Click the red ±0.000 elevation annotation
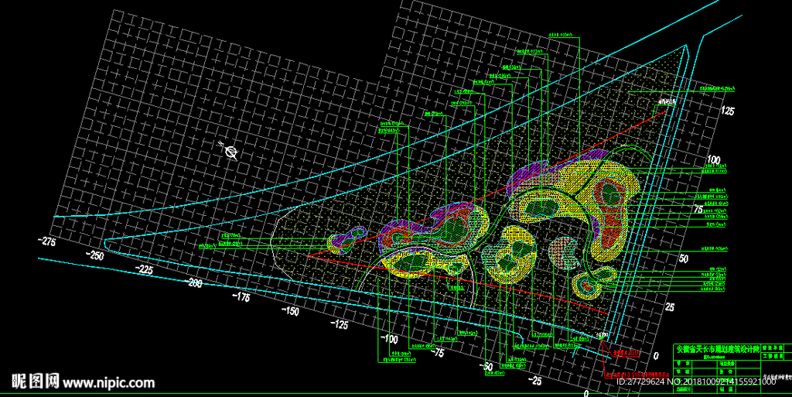This screenshot has height=397, width=792. pyautogui.click(x=637, y=375)
